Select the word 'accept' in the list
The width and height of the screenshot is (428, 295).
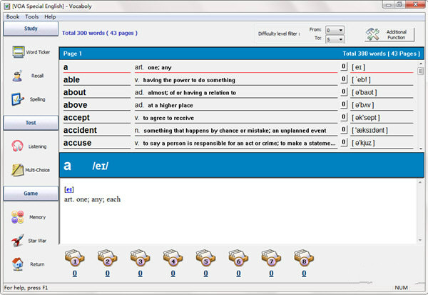[x=76, y=118]
